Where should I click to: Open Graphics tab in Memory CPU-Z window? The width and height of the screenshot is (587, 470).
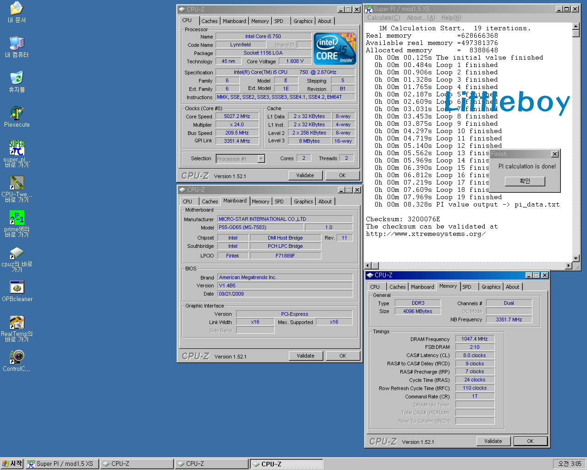491,287
